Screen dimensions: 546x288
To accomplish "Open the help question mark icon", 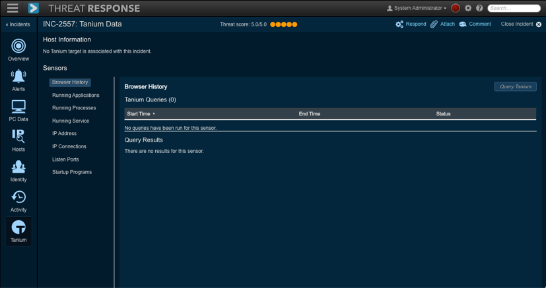I will 479,9.
